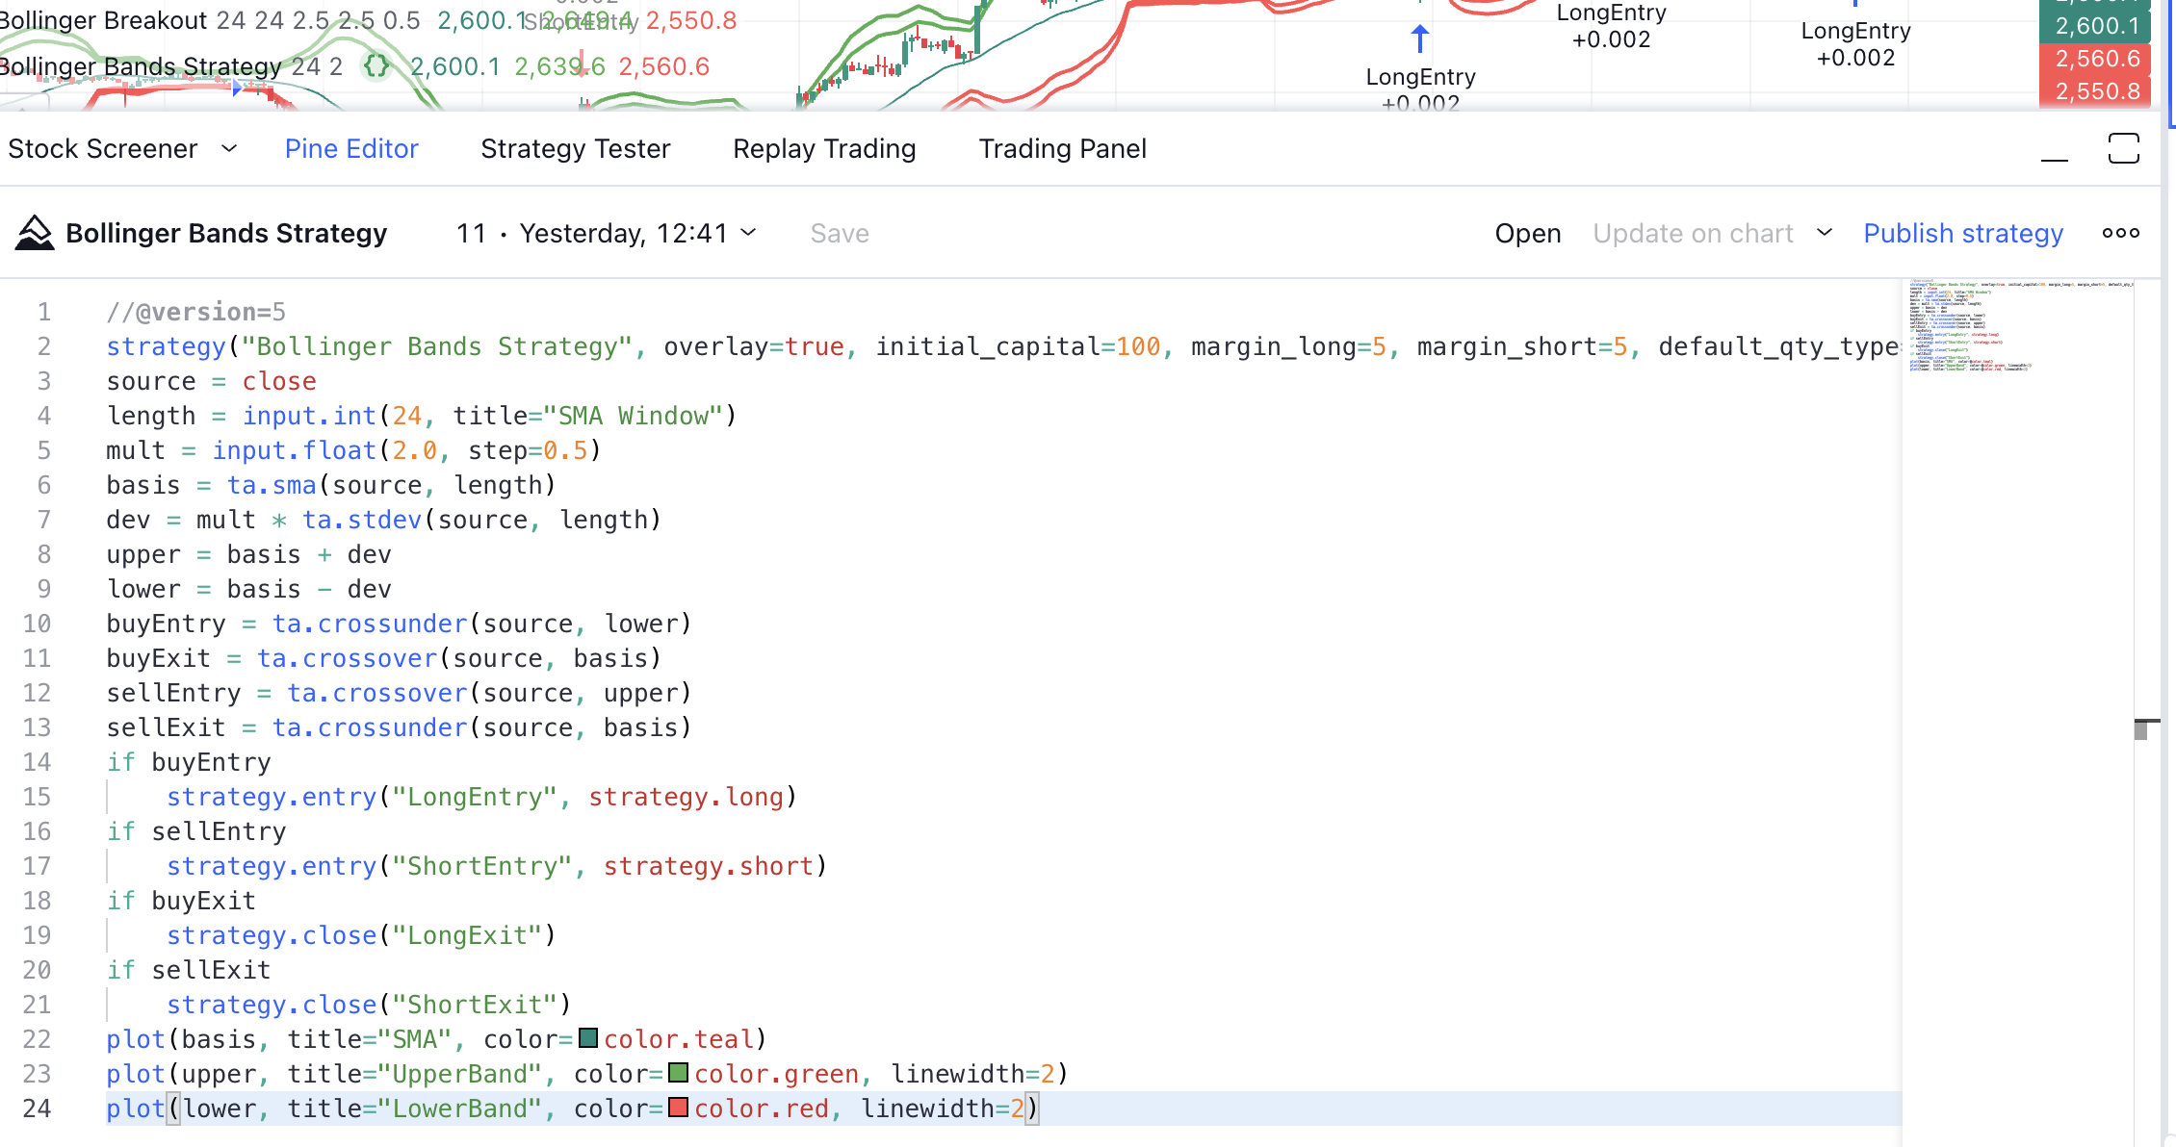Click initial_capital=100 on line 2
Screen dimensions: 2176x1147
[x=1018, y=346]
